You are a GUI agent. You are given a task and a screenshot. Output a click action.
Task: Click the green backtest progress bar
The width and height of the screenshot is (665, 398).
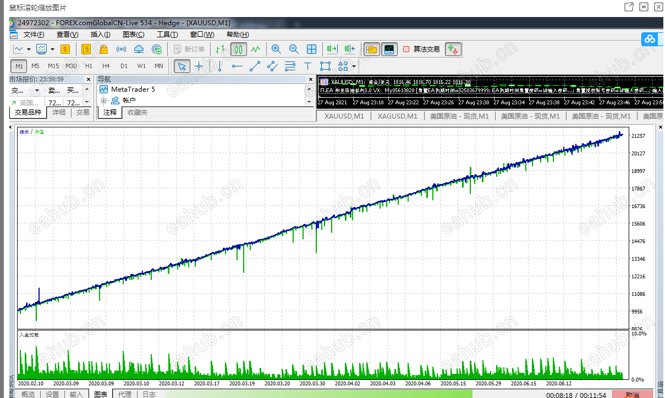click(x=319, y=394)
